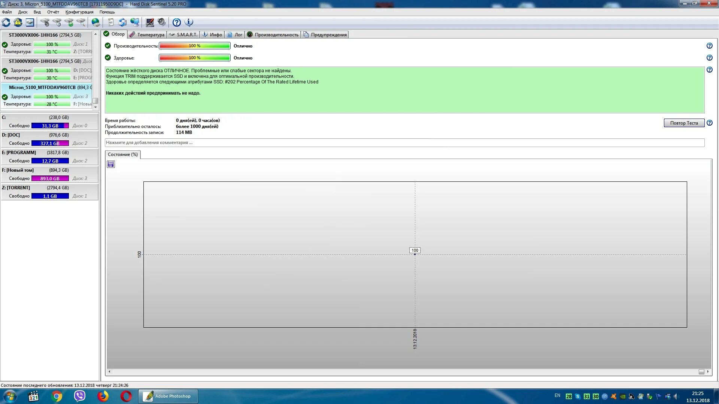Open the Конфигурация menu
Viewport: 719px width, 404px height.
pyautogui.click(x=79, y=12)
